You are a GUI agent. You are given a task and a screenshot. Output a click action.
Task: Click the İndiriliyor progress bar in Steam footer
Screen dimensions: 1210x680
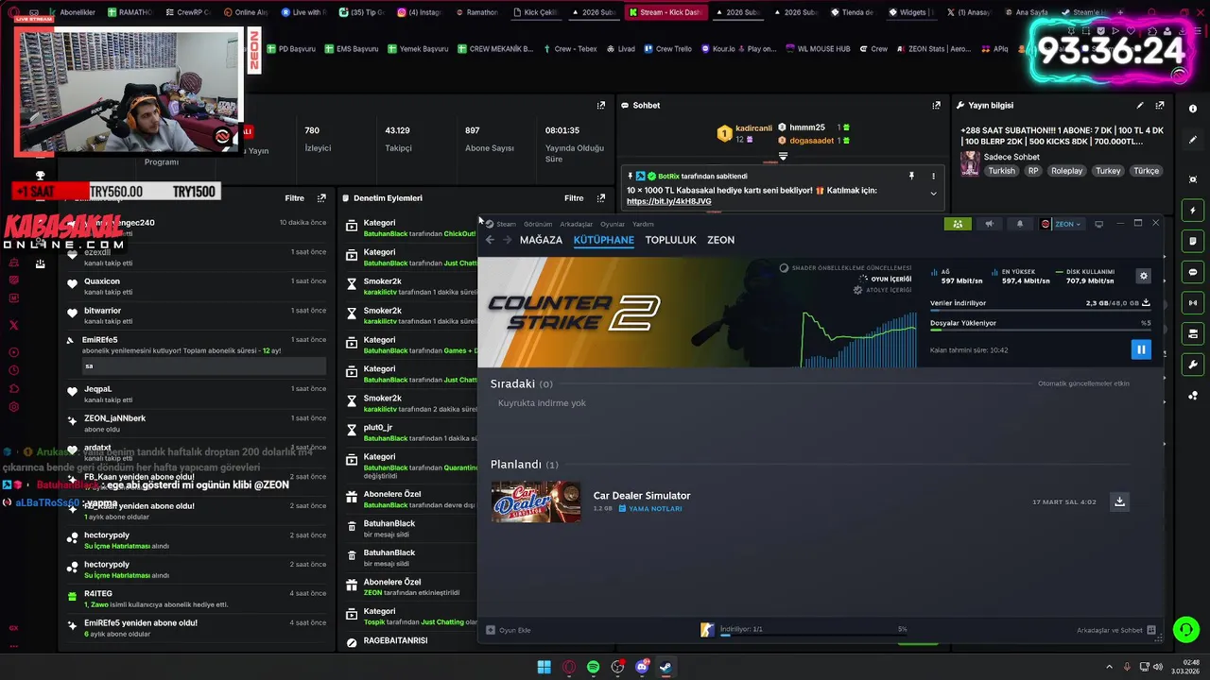[x=813, y=636]
